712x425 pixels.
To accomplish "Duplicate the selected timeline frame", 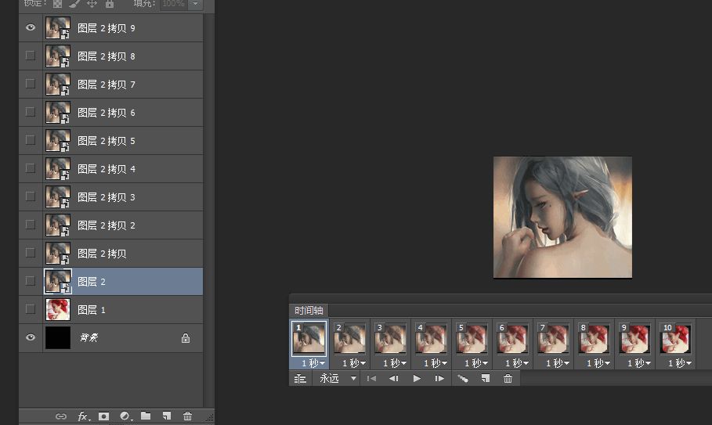I will pos(486,378).
